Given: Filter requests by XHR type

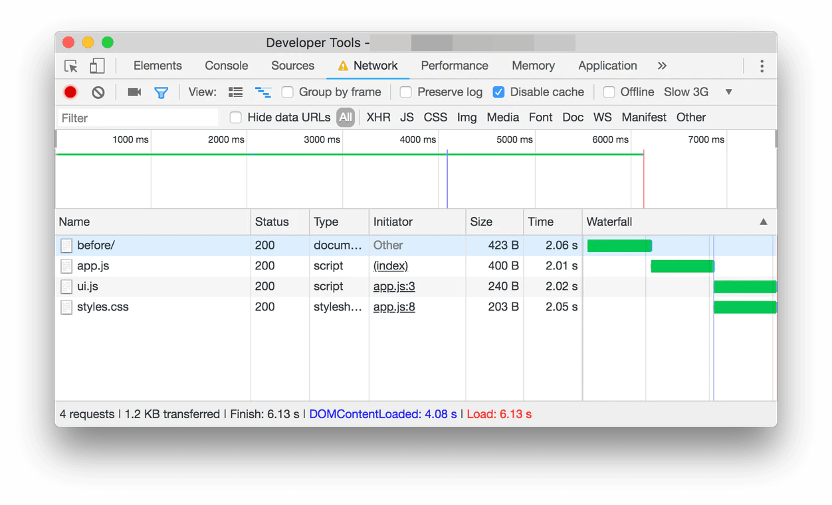Looking at the screenshot, I should tap(378, 117).
